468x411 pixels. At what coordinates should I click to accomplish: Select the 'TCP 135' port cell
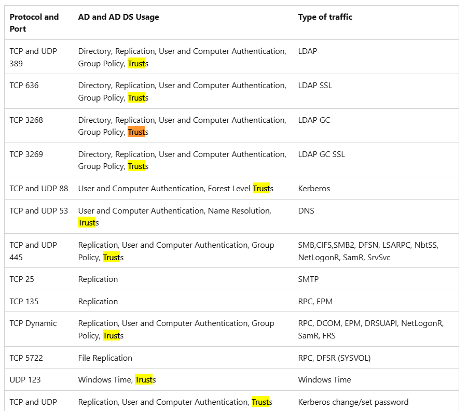point(24,301)
